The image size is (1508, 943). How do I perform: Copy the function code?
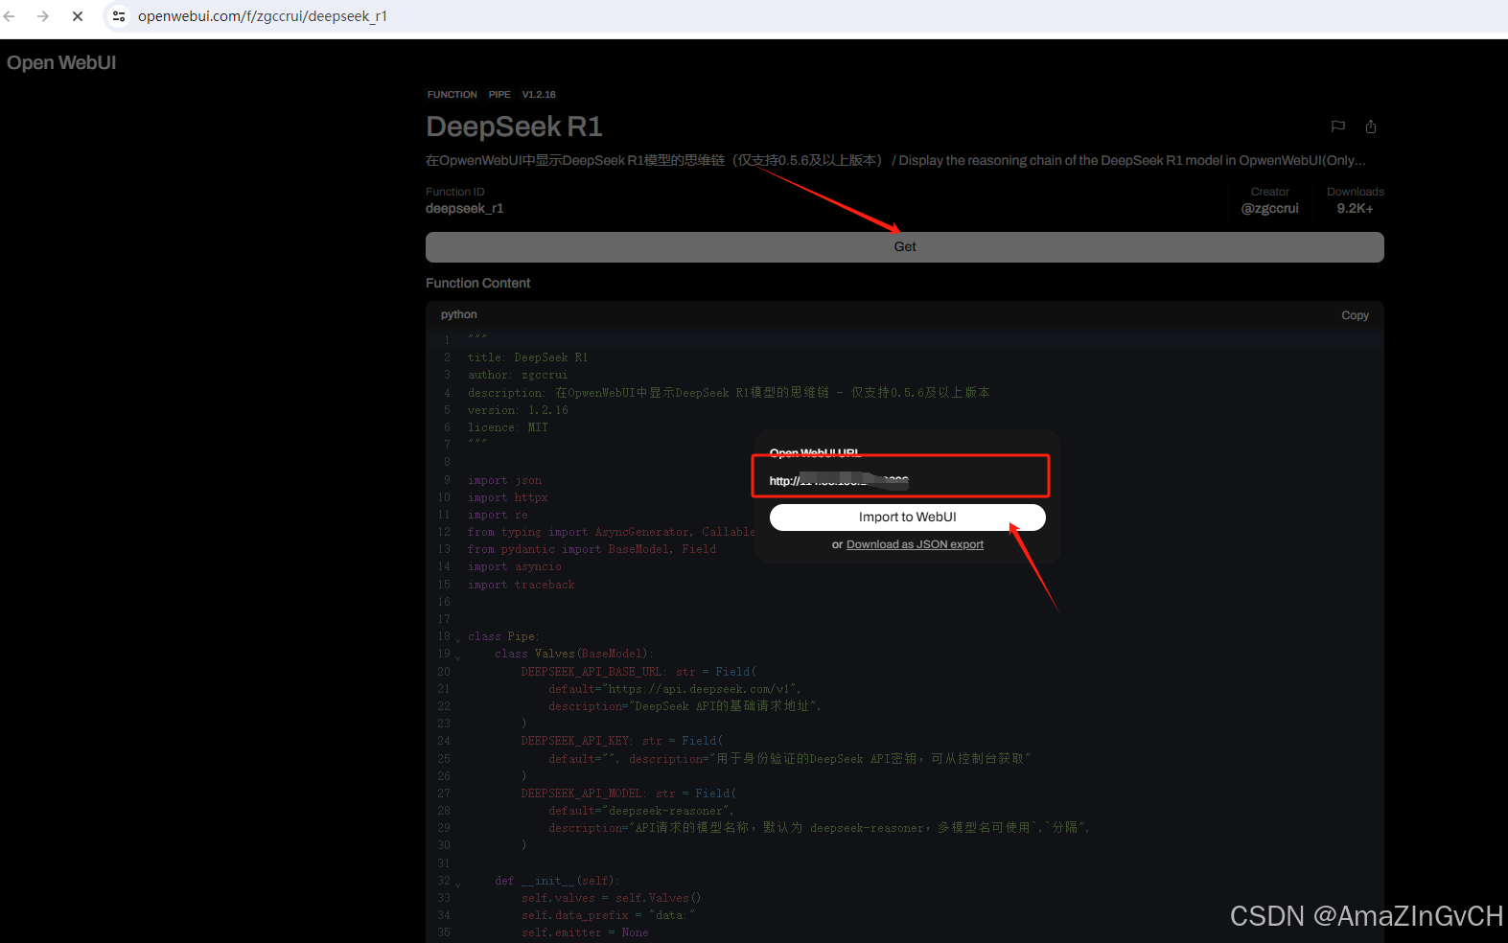tap(1355, 315)
